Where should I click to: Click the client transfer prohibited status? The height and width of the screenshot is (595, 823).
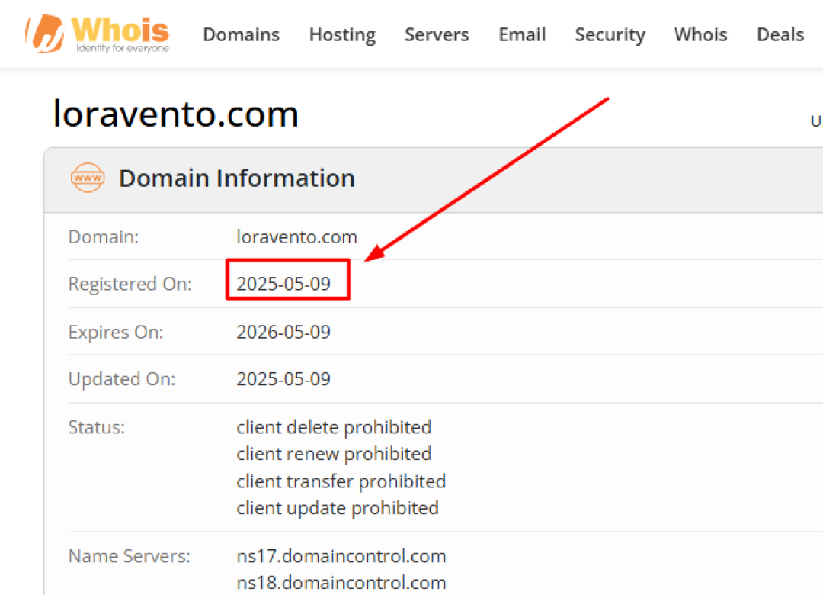(341, 481)
